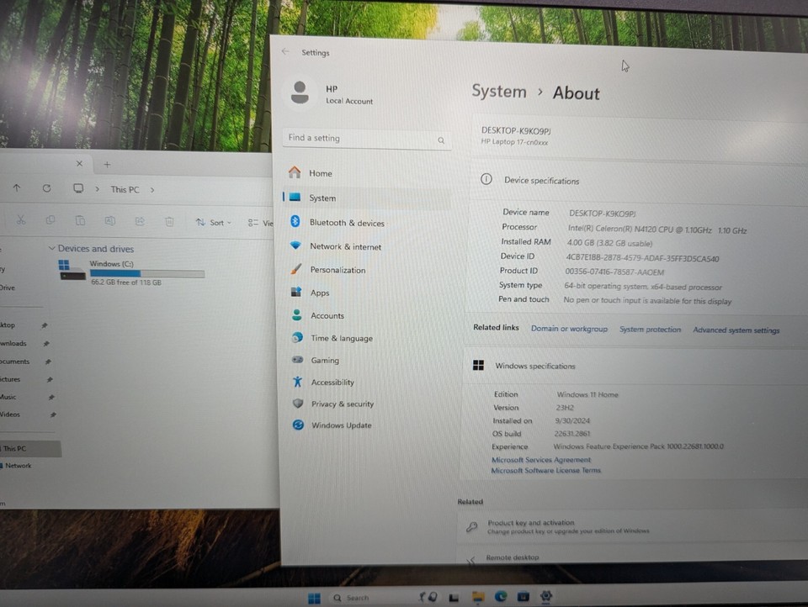
Task: Click the Windows Start button on the taskbar
Action: tap(314, 598)
